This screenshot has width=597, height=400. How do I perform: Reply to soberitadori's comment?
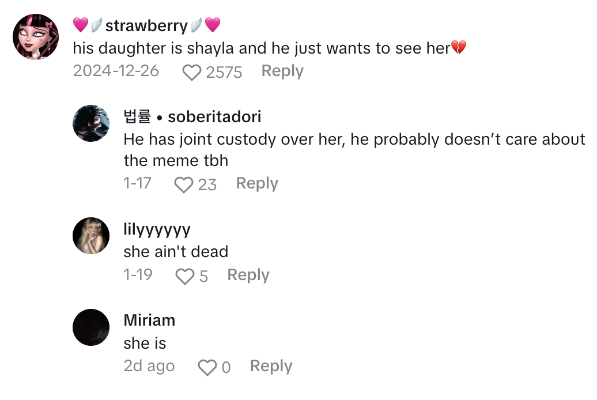[257, 183]
